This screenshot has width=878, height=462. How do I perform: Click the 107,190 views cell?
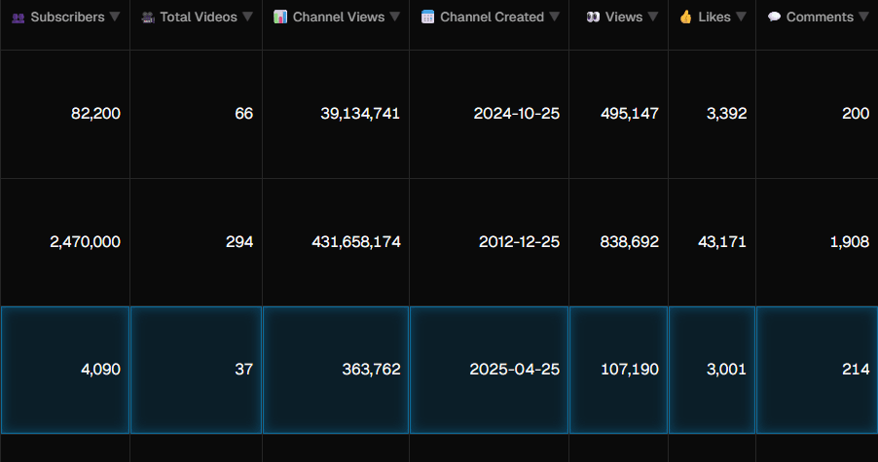click(x=619, y=370)
